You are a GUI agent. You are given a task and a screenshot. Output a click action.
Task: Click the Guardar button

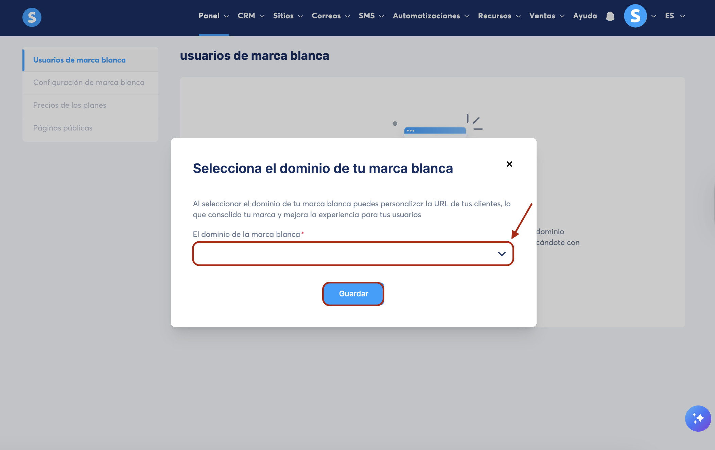pyautogui.click(x=353, y=294)
